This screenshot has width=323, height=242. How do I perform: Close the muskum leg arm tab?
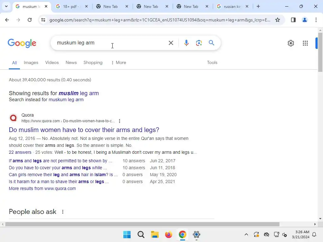coord(46,6)
